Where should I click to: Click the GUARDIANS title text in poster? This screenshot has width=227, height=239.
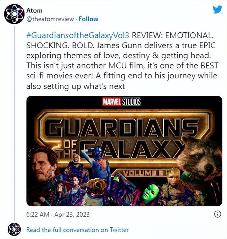(x=121, y=128)
